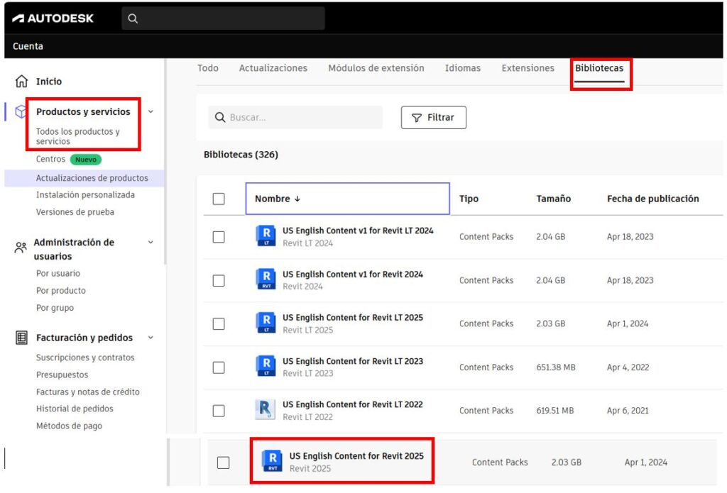
Task: Collapse the Administración de usuarios chevron
Action: pyautogui.click(x=151, y=243)
